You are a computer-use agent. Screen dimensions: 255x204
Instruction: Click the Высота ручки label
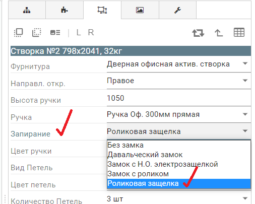pyautogui.click(x=36, y=100)
